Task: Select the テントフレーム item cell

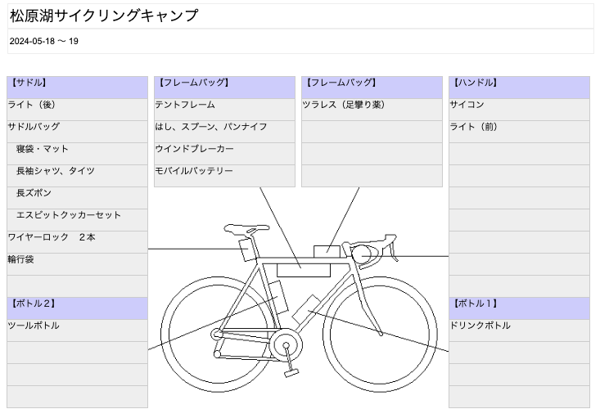Action: 223,105
